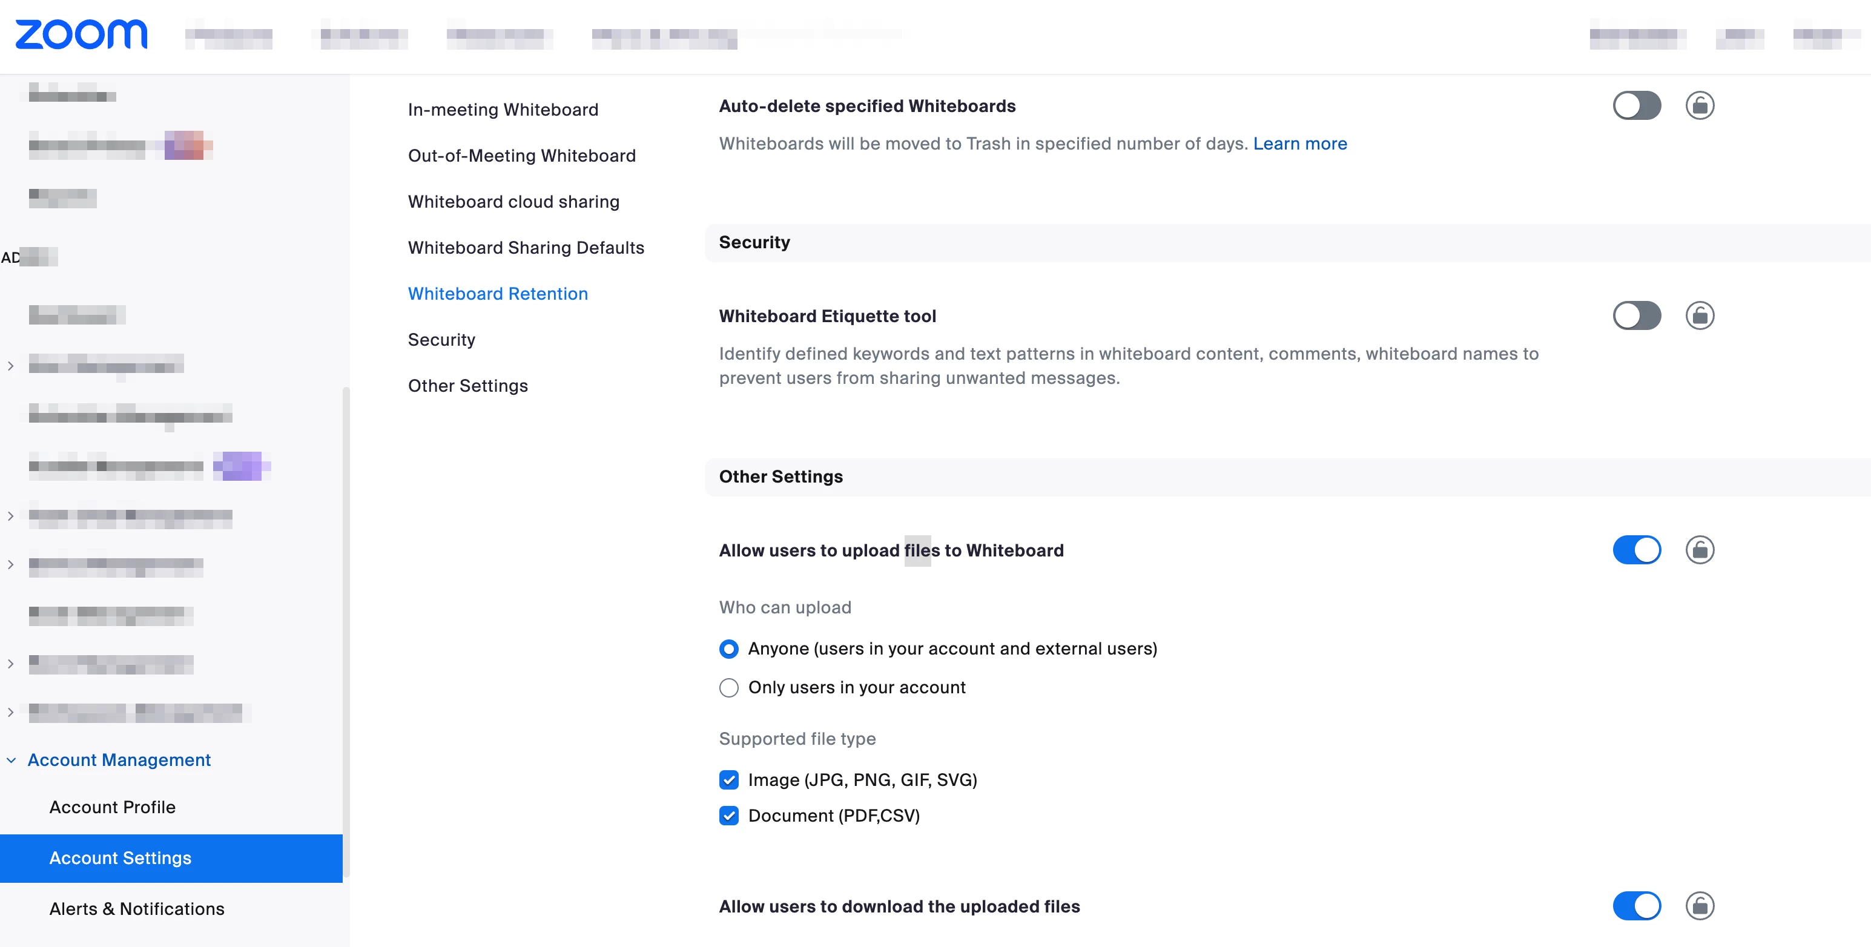
Task: Uncheck Document (PDF,CSV) checkbox
Action: (x=728, y=816)
